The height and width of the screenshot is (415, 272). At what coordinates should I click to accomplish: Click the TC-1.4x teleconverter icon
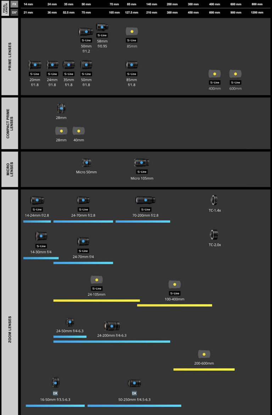click(214, 200)
